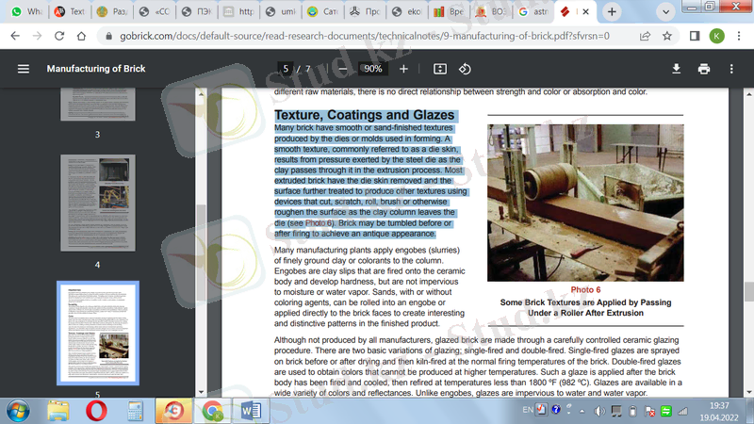Zoom in with the plus icon
Screen dimensions: 754x424
[403, 69]
